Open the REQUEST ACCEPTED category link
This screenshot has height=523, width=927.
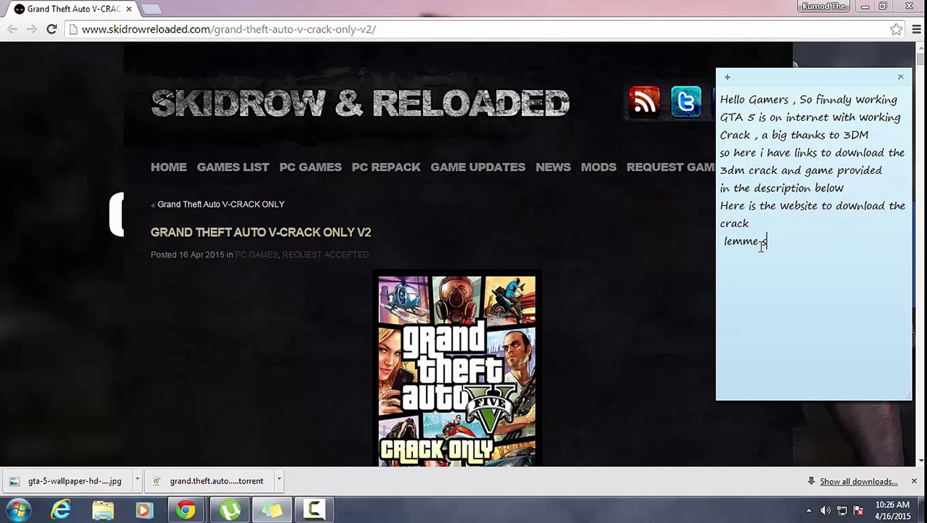tap(325, 255)
